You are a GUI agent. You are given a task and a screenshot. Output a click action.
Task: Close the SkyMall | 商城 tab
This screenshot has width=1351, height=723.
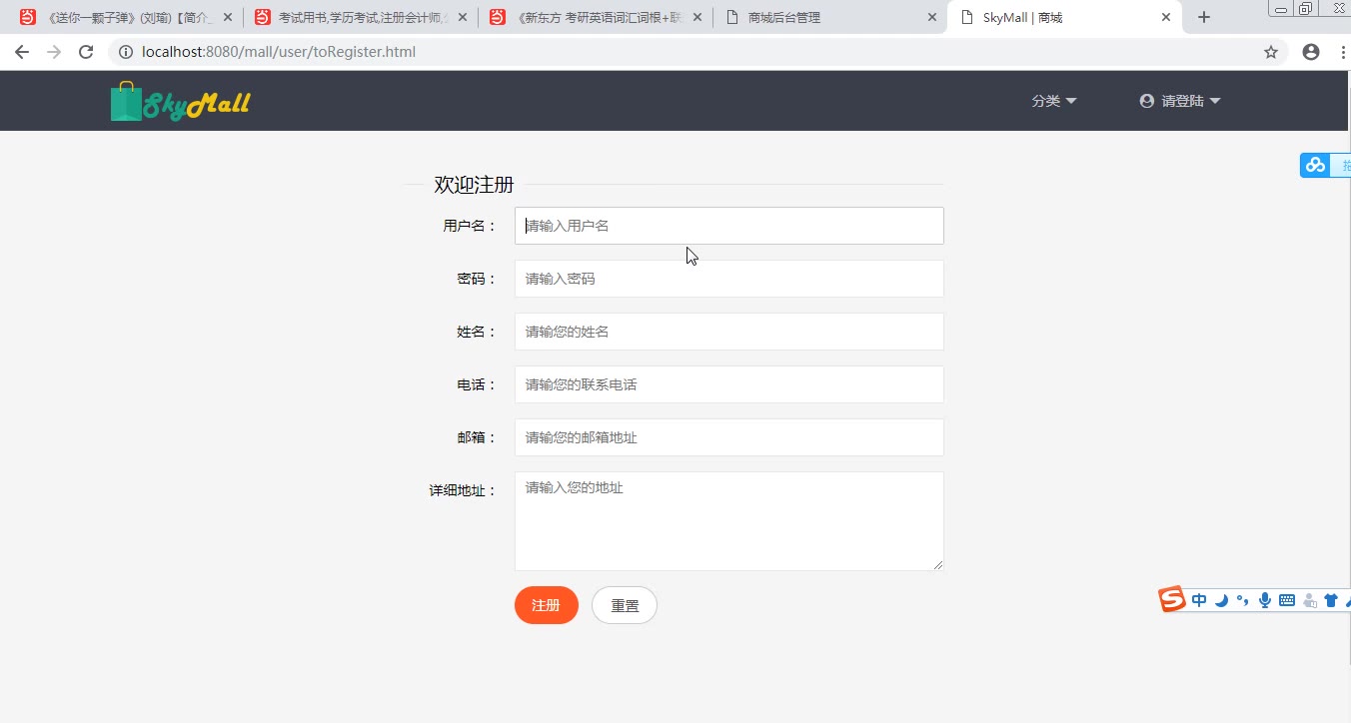coord(1165,17)
